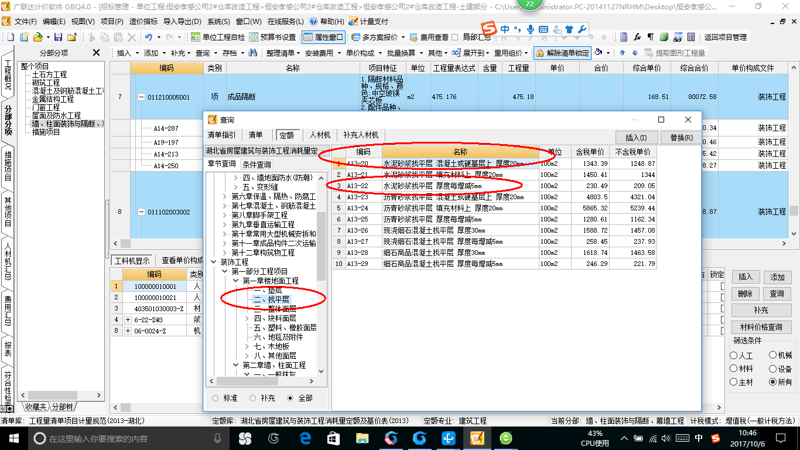Screen dimensions: 800x450
Task: Click the blue move-down arrow icon
Action: (x=634, y=53)
